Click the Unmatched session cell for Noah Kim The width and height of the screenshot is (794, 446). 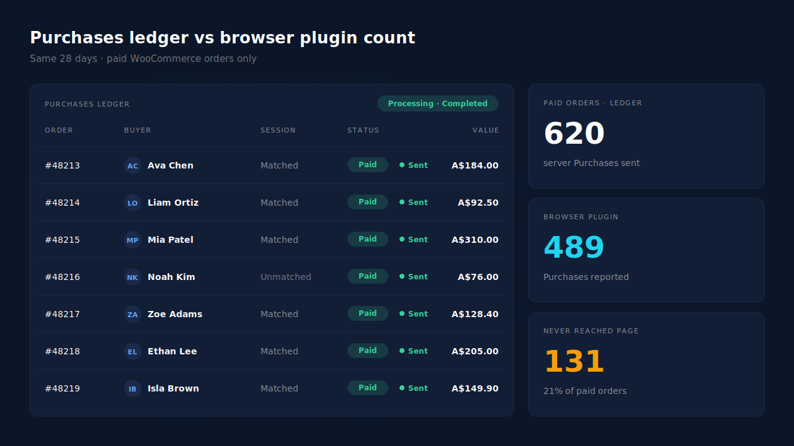[x=286, y=277]
